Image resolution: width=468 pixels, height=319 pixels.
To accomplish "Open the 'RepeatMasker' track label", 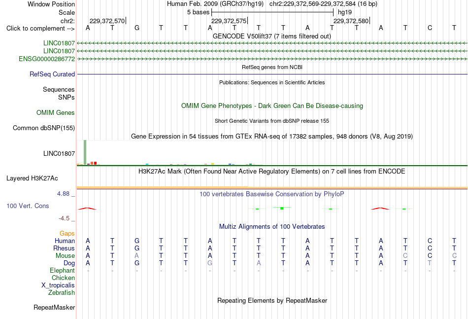I will [54, 307].
